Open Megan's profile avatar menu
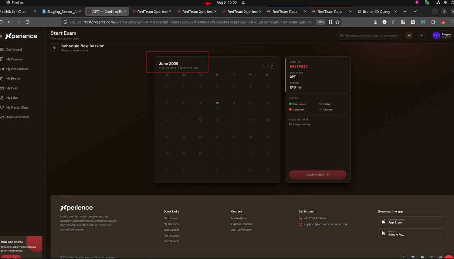This screenshot has height=259, width=454. (436, 36)
